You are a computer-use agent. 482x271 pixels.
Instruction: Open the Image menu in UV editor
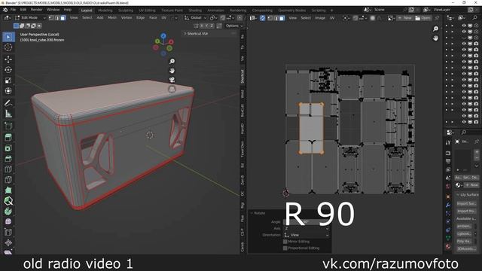point(320,18)
